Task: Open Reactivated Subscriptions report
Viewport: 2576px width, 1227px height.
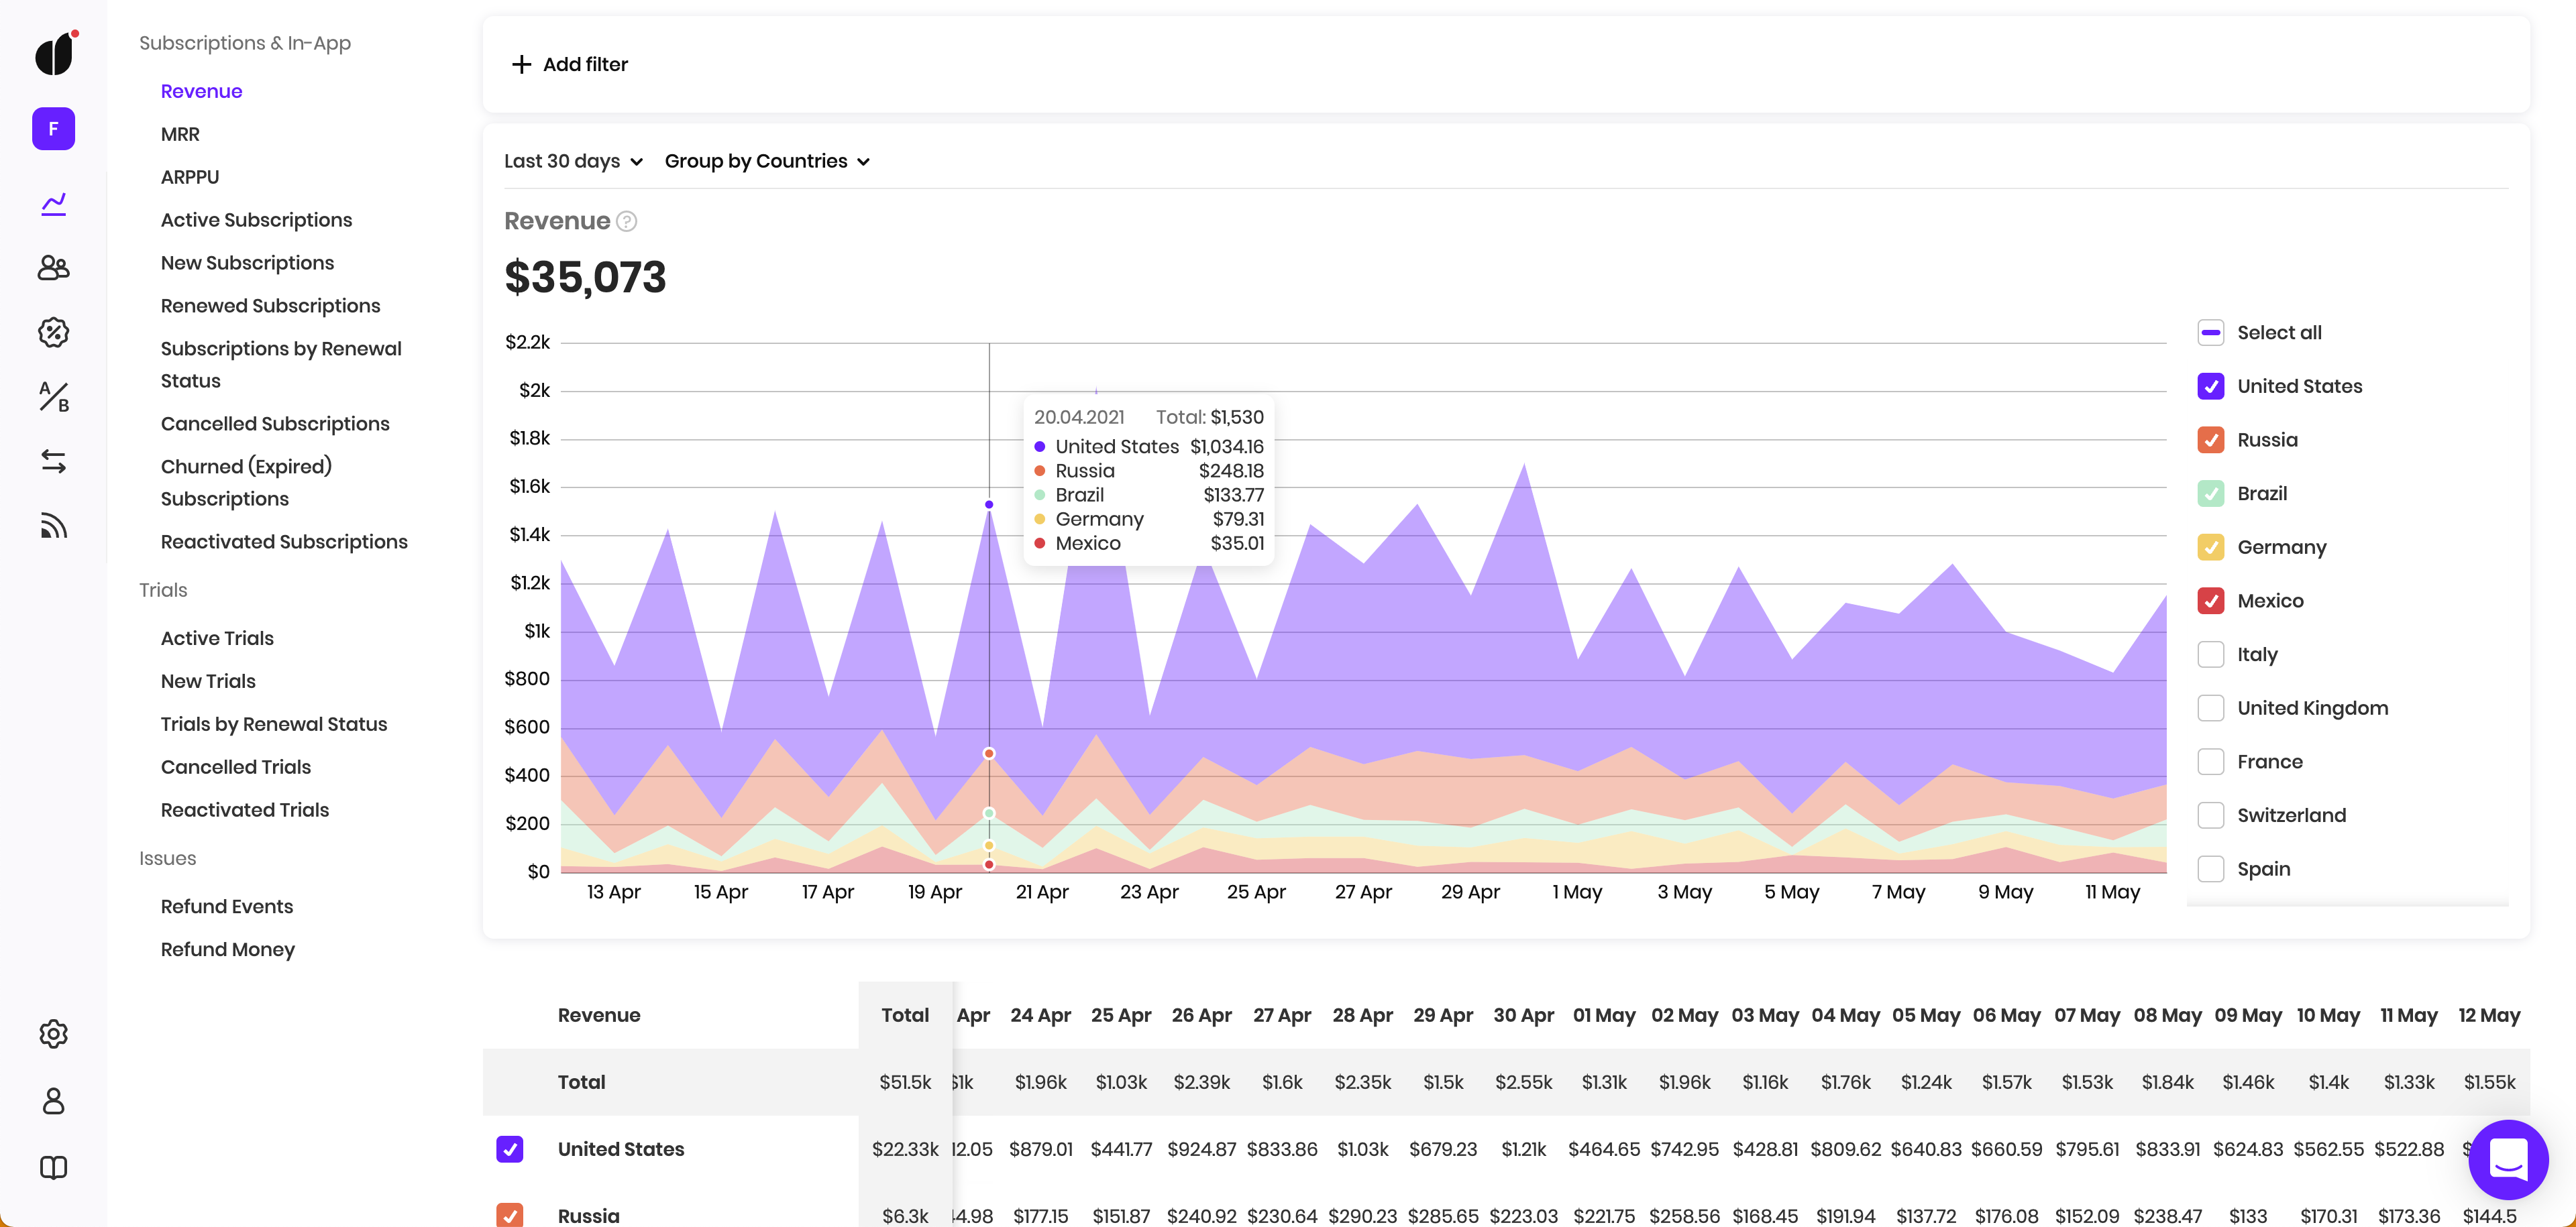Action: [x=284, y=542]
